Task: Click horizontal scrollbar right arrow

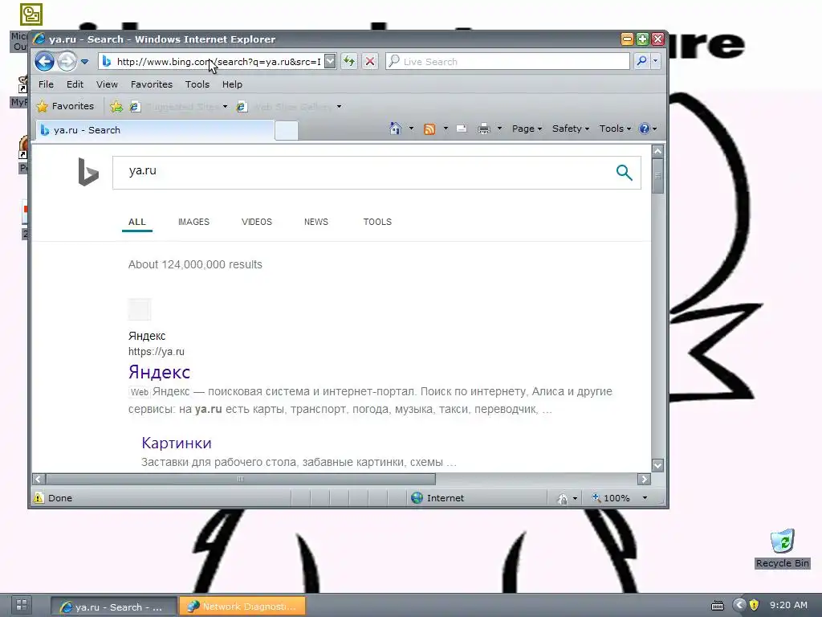Action: (645, 479)
